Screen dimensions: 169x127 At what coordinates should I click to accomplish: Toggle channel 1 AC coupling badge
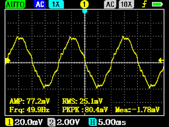pos(40,4)
